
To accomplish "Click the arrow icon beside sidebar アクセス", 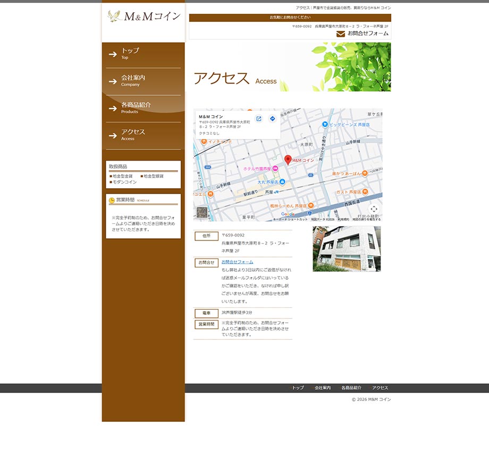I will (113, 136).
